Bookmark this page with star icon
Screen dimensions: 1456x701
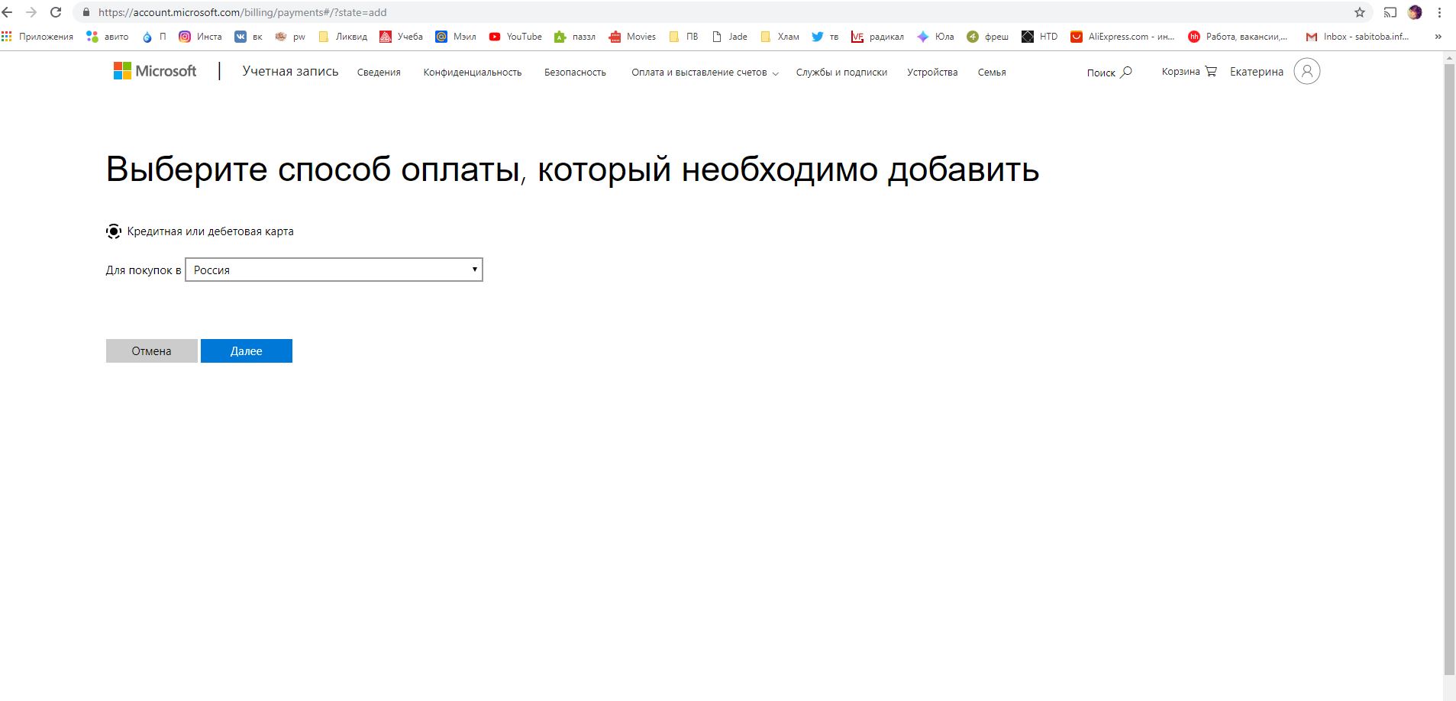point(1360,12)
